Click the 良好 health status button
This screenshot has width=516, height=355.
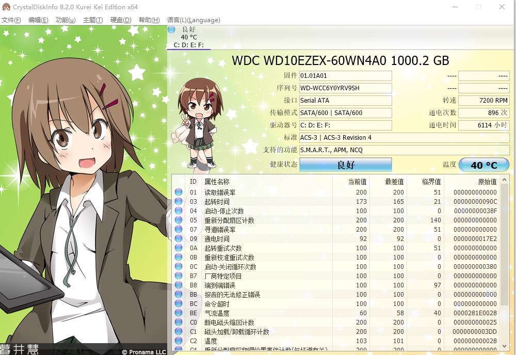tap(346, 165)
